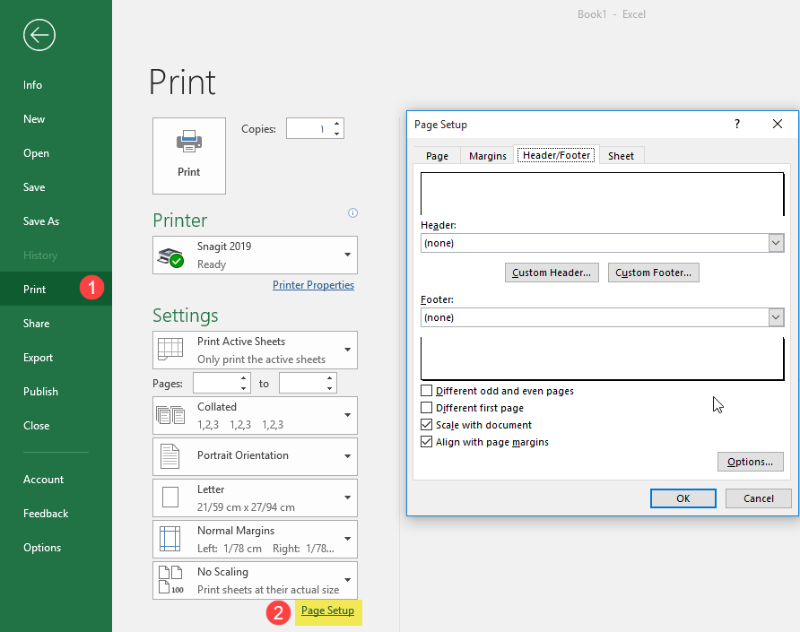Click the Portrait Orientation page icon
The width and height of the screenshot is (800, 632).
coord(170,456)
